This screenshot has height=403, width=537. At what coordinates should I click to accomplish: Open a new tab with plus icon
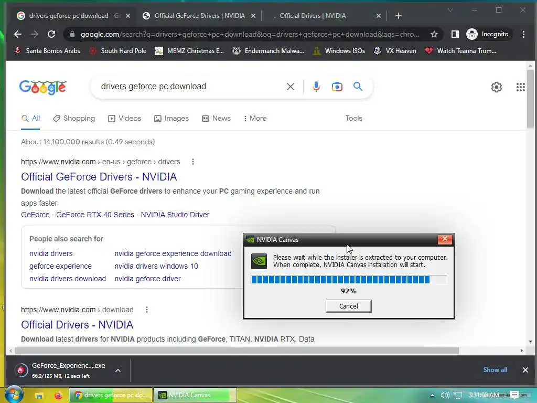pos(399,16)
